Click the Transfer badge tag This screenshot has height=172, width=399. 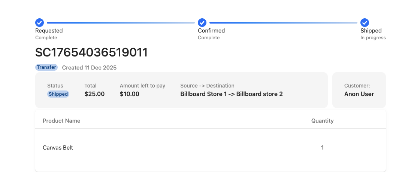click(x=46, y=67)
